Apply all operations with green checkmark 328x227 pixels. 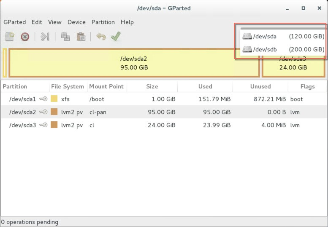point(116,37)
